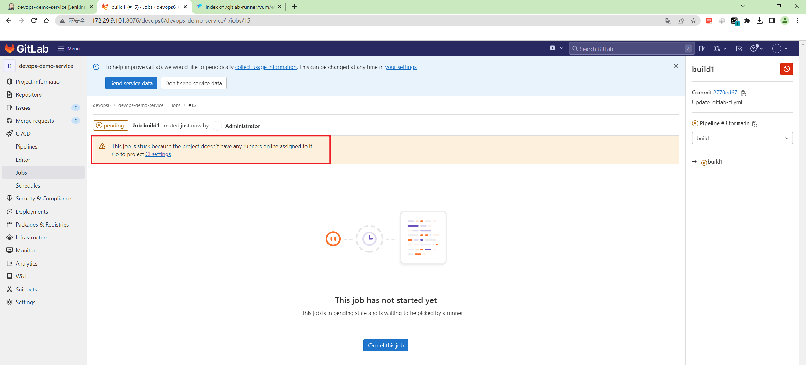
Task: Copy branch name next to main
Action: click(755, 124)
